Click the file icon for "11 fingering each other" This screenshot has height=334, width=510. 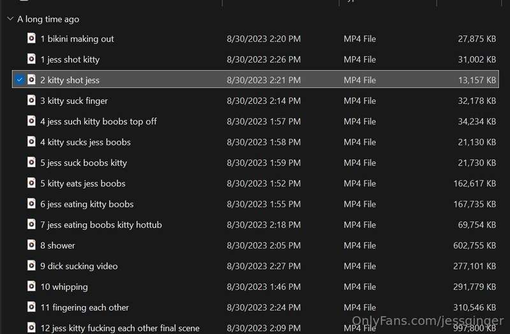(31, 307)
